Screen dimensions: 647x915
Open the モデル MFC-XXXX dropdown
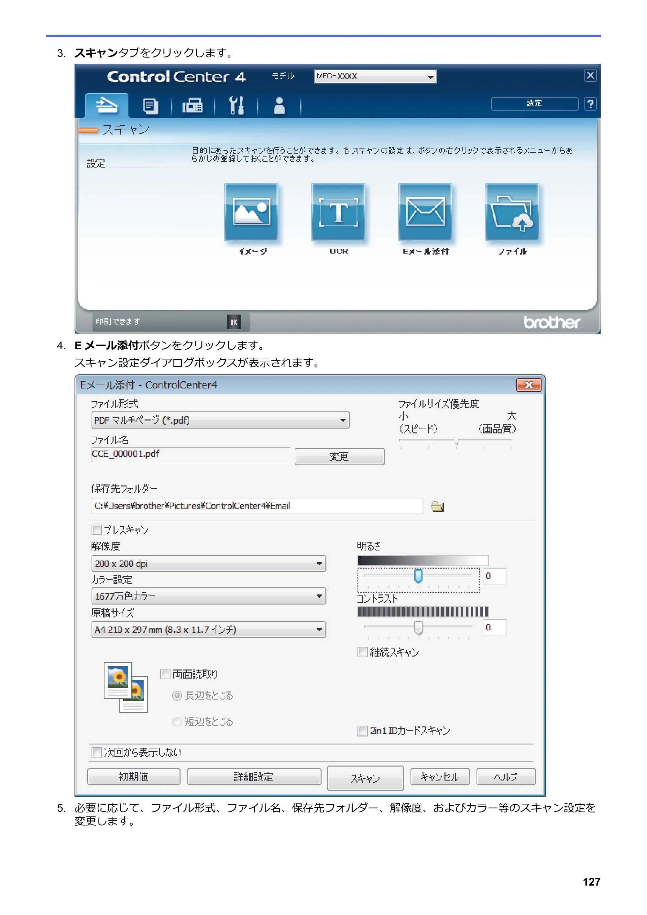point(375,77)
